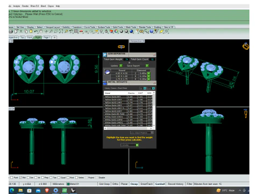Adjust the slider in Gem Reporter

pos(130,63)
